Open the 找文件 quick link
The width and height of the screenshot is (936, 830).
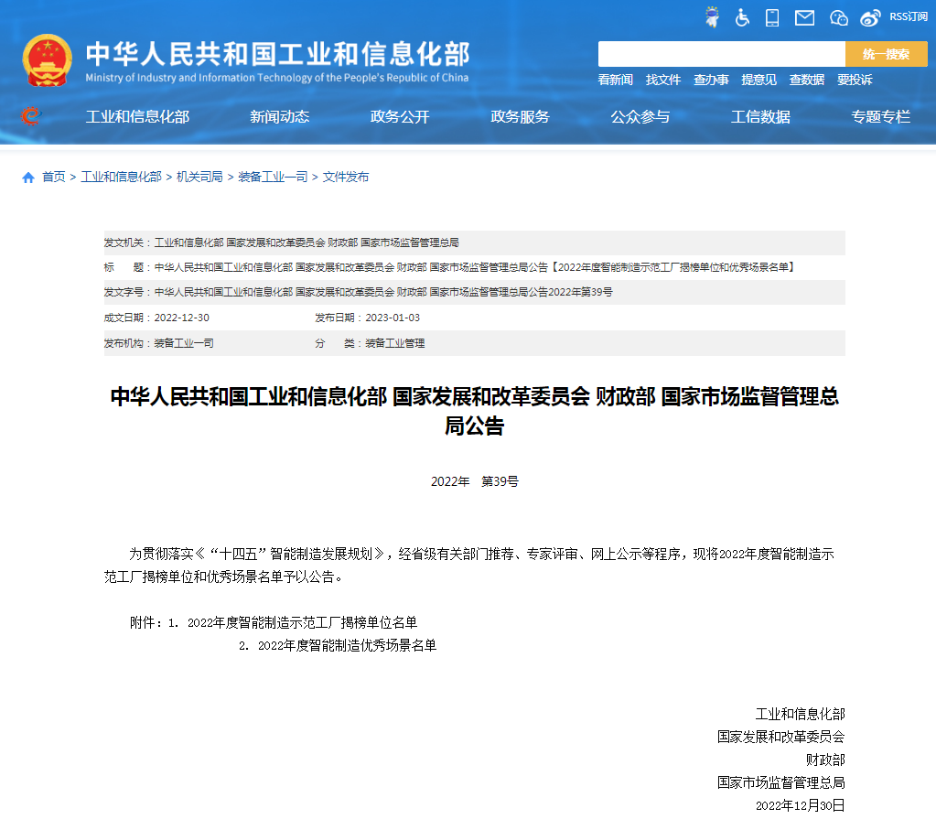[x=662, y=80]
